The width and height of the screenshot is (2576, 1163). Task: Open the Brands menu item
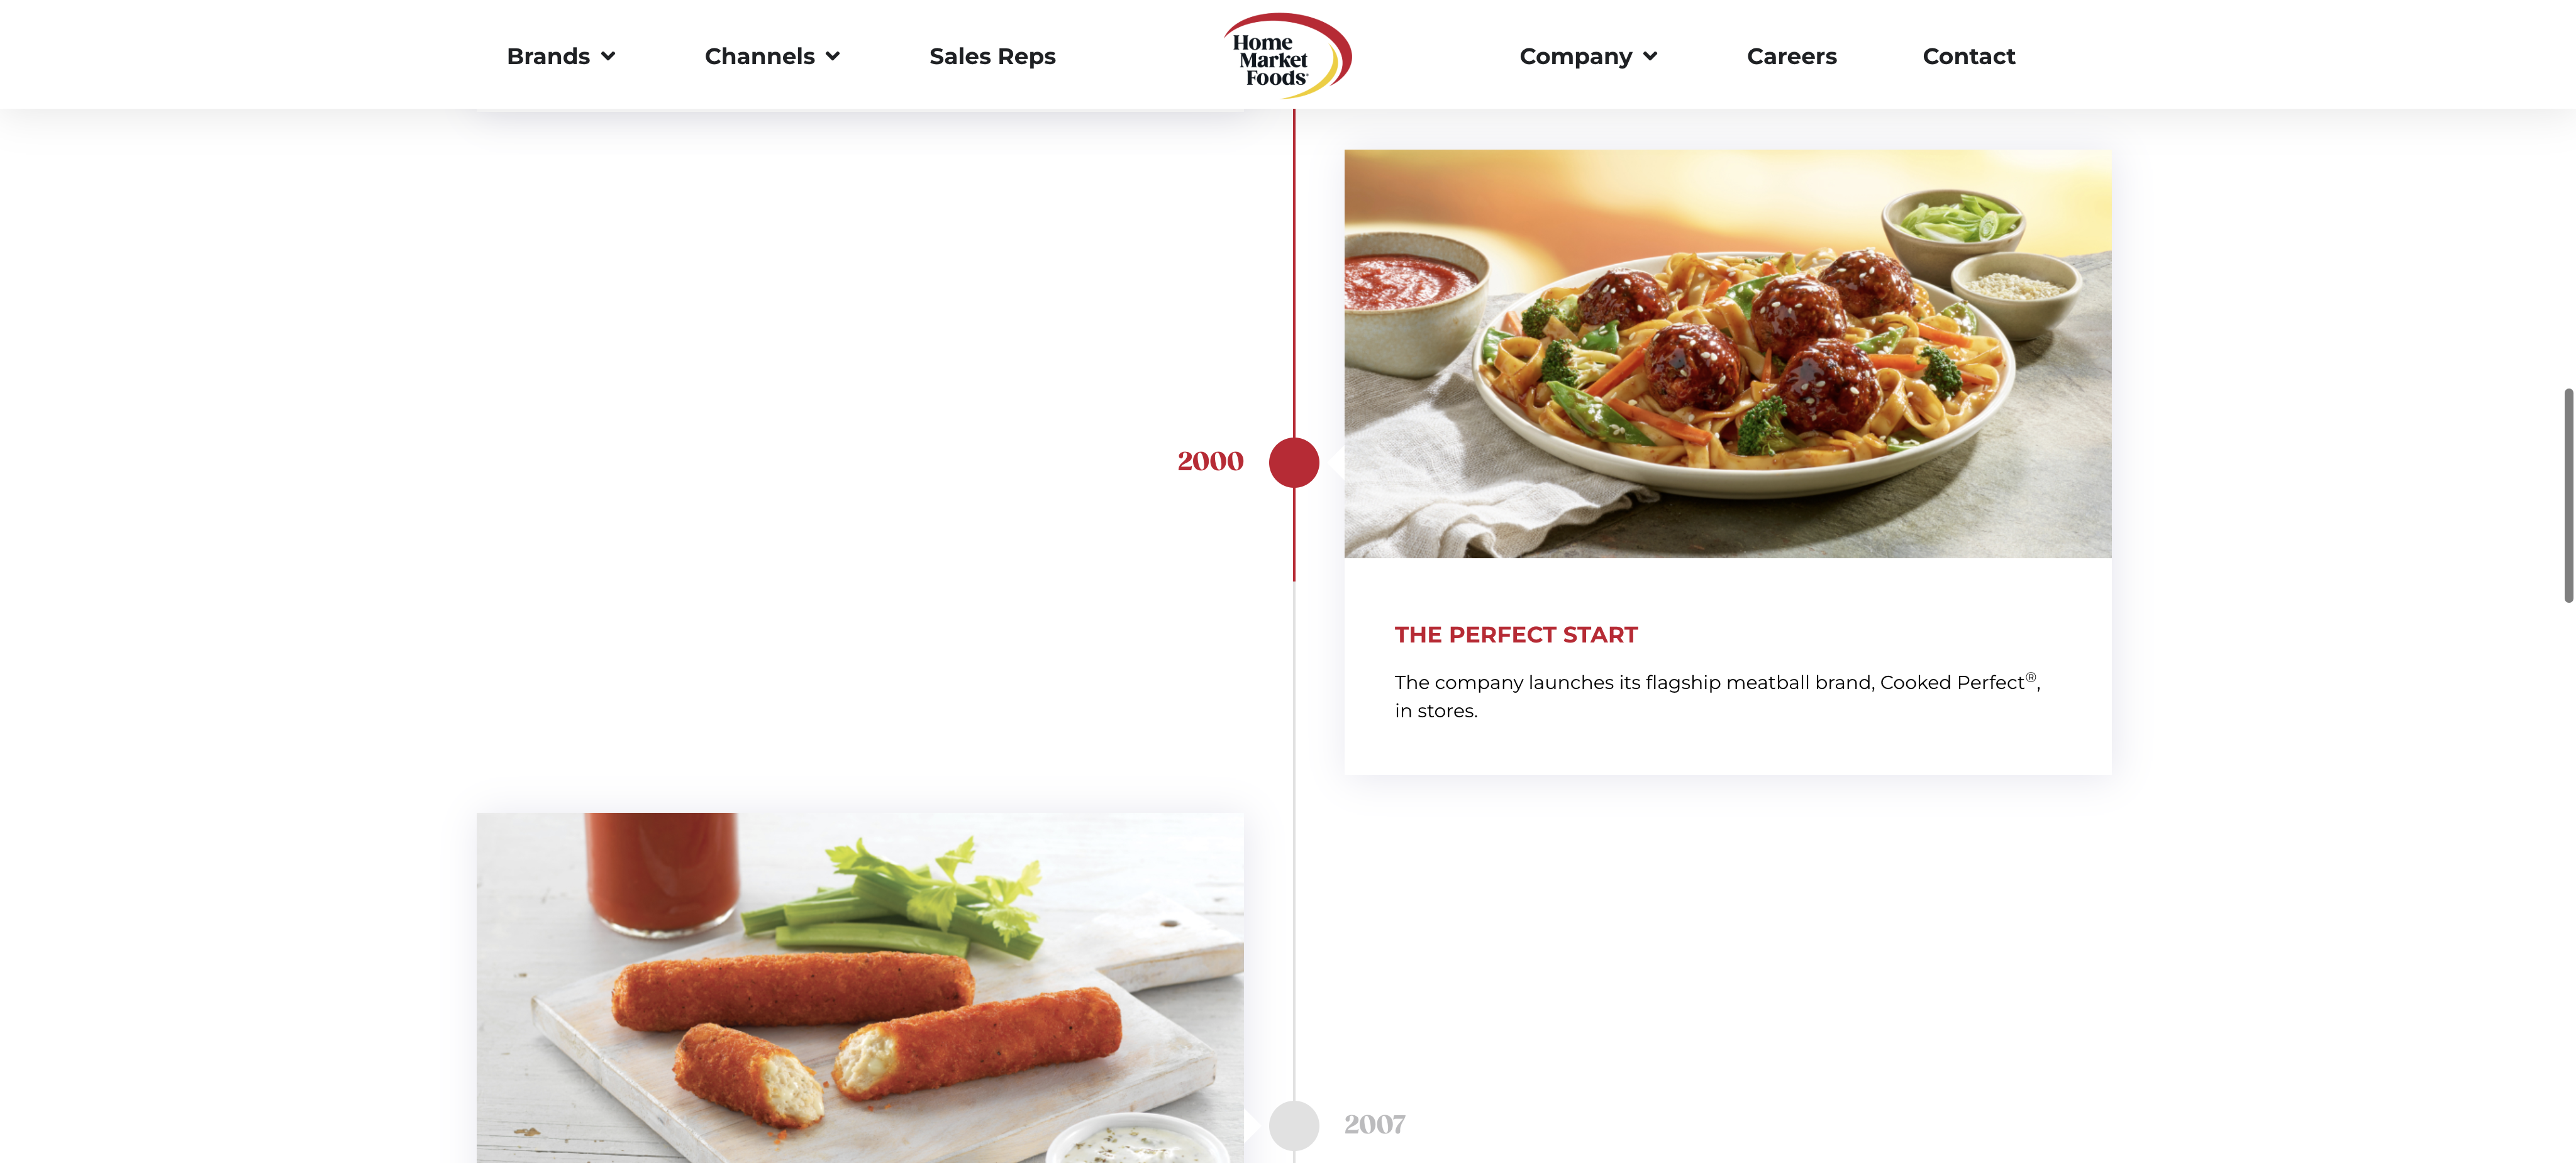click(x=548, y=56)
